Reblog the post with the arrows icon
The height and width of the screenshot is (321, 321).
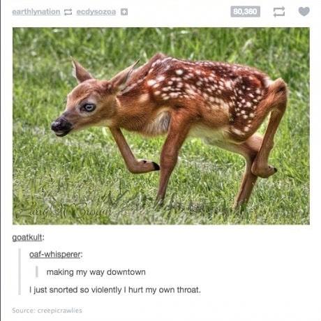tap(279, 12)
